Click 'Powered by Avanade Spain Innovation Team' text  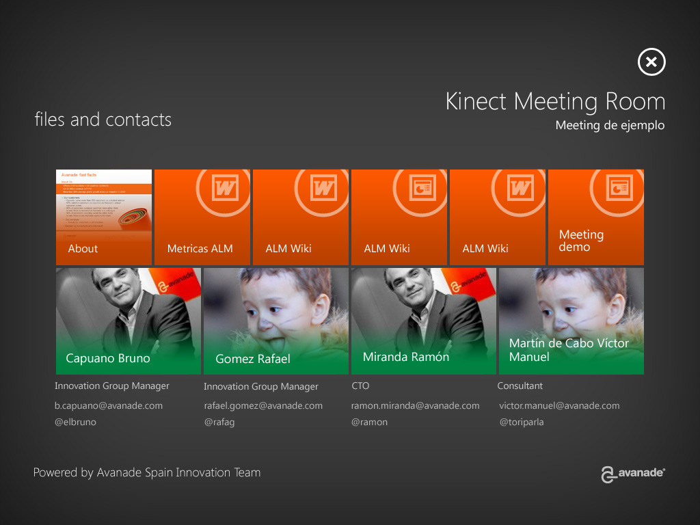point(147,472)
